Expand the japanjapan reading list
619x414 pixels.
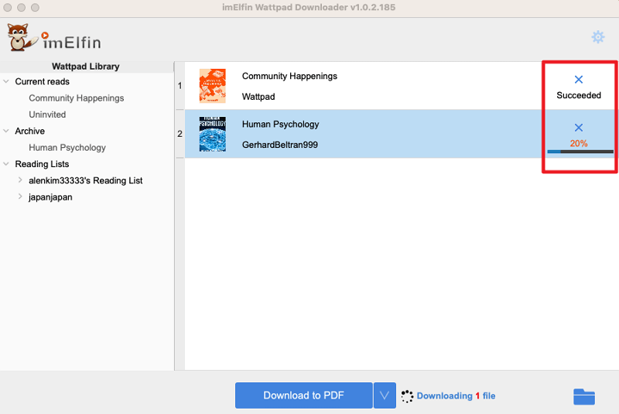(20, 197)
